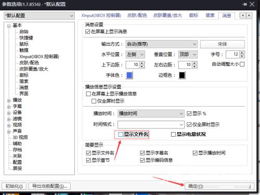Check the 显示文件名 box in playback info
The width and height of the screenshot is (260, 195).
pyautogui.click(x=121, y=134)
